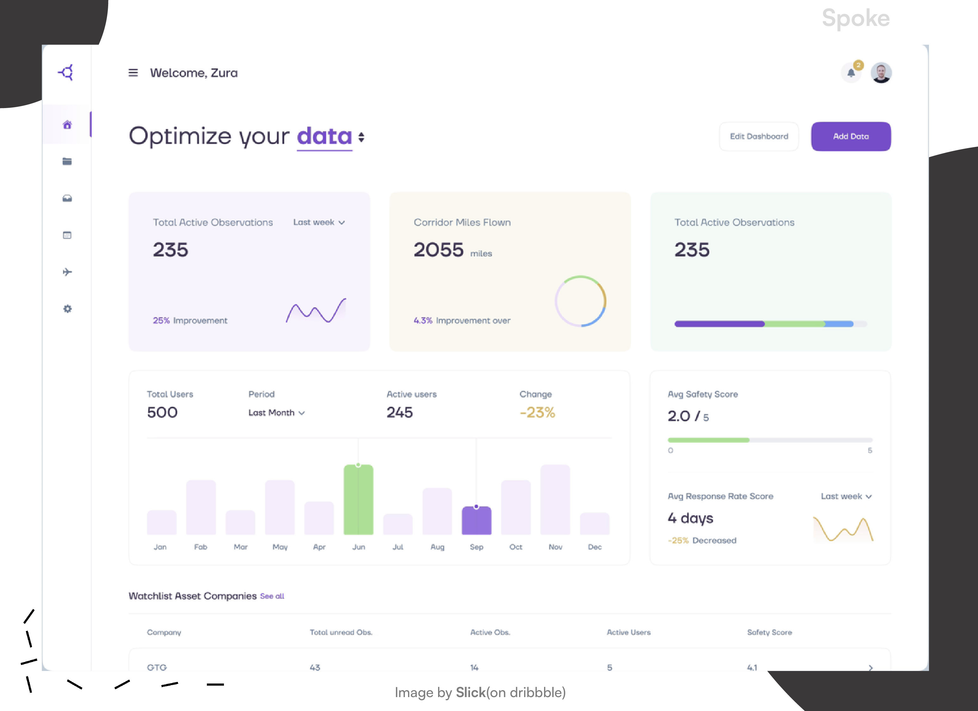Click the 4.3% Improvement over text
Viewport: 978px width, 711px height.
coord(462,321)
